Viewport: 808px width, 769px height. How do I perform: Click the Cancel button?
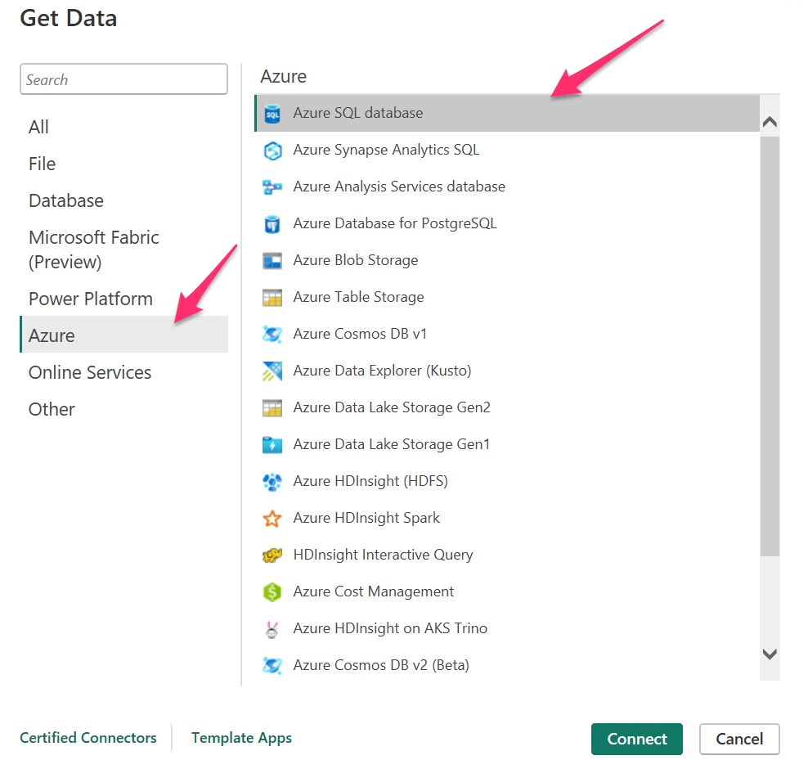click(x=739, y=739)
